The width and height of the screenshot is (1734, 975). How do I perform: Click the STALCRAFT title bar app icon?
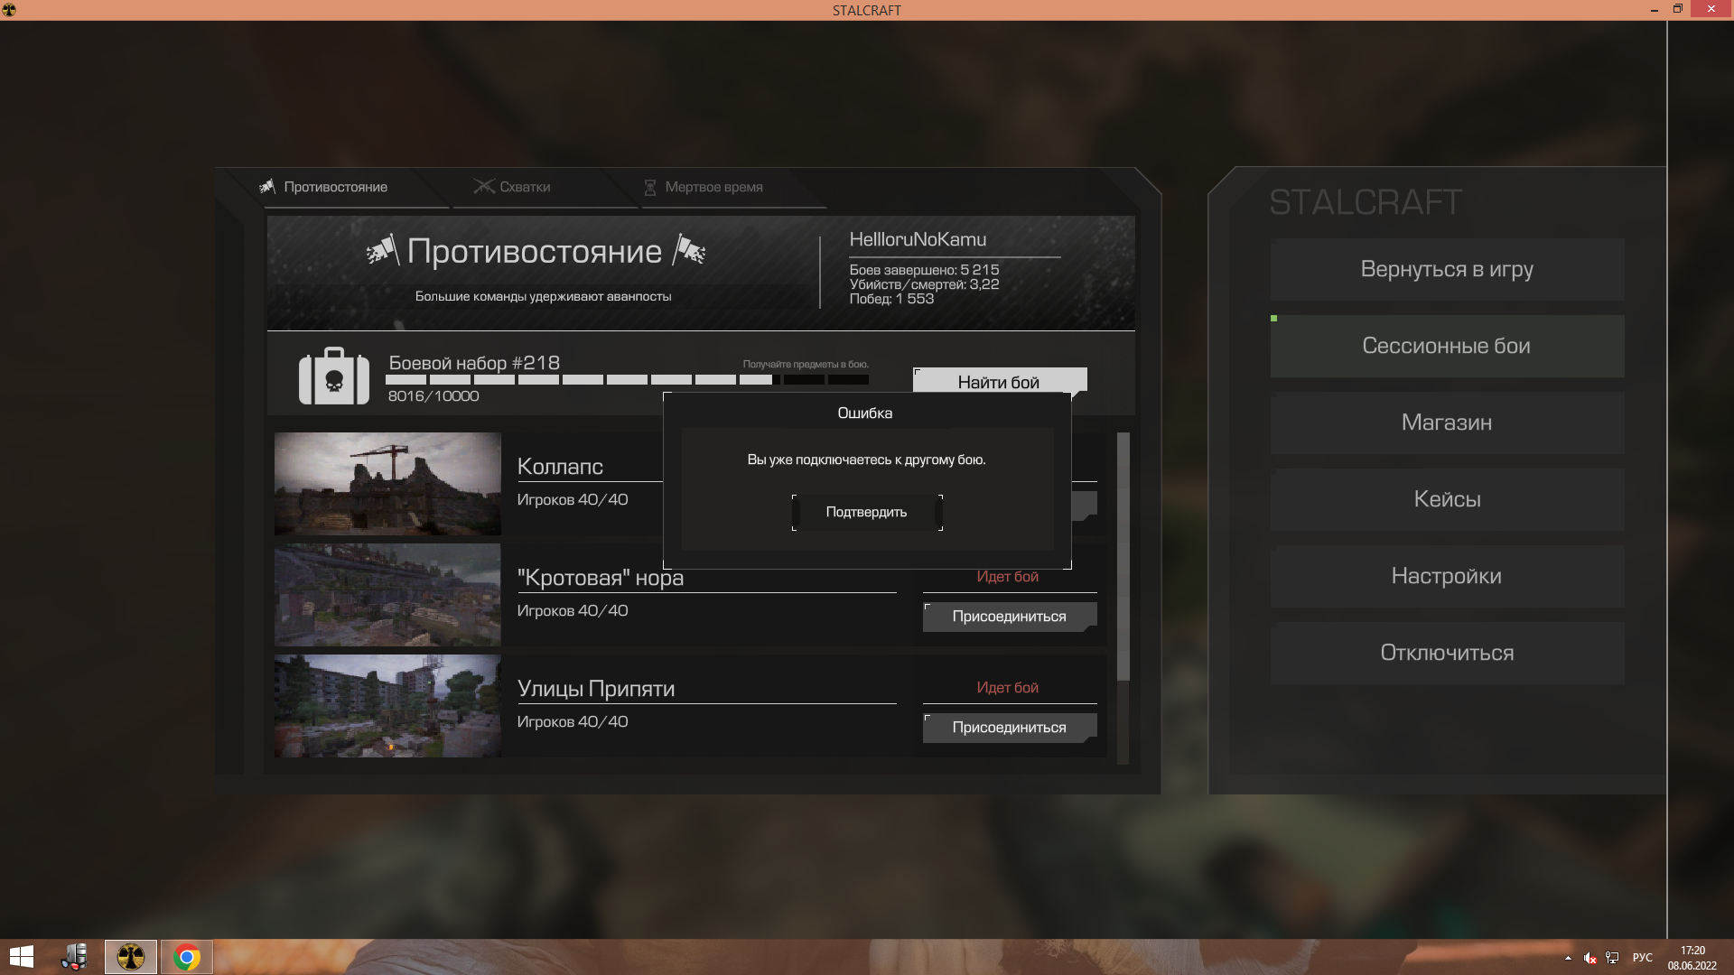(x=9, y=10)
